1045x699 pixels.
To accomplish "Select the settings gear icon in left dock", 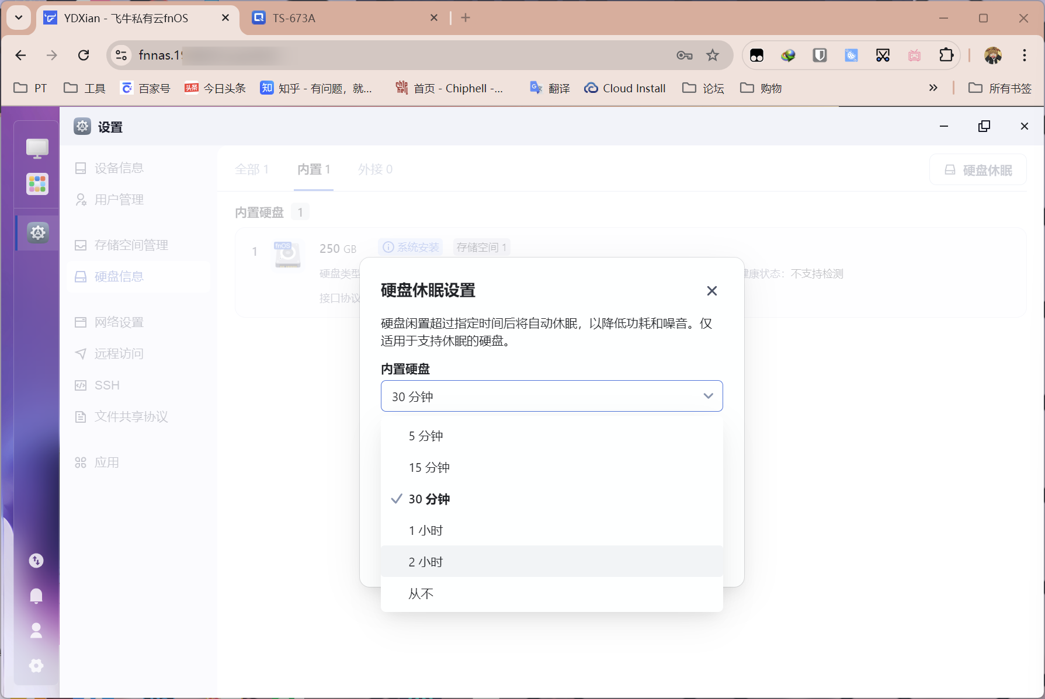I will pos(38,232).
